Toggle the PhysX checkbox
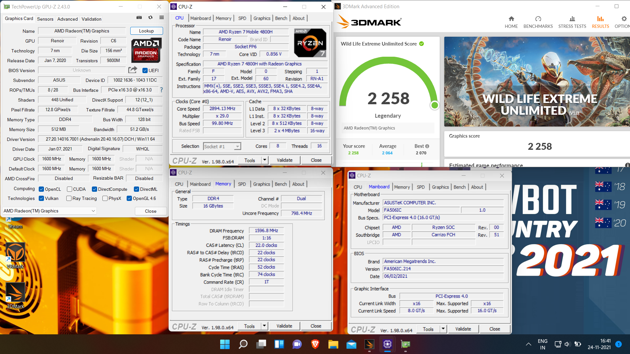This screenshot has height=354, width=630. pos(105,198)
